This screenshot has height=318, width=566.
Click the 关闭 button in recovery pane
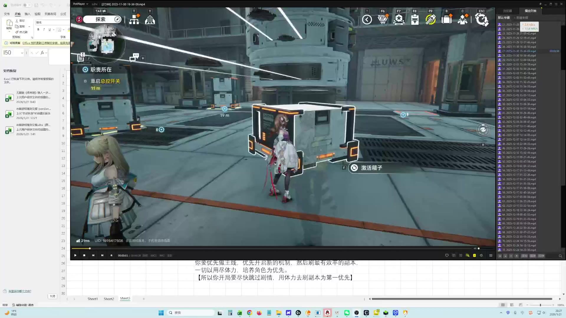click(x=52, y=296)
